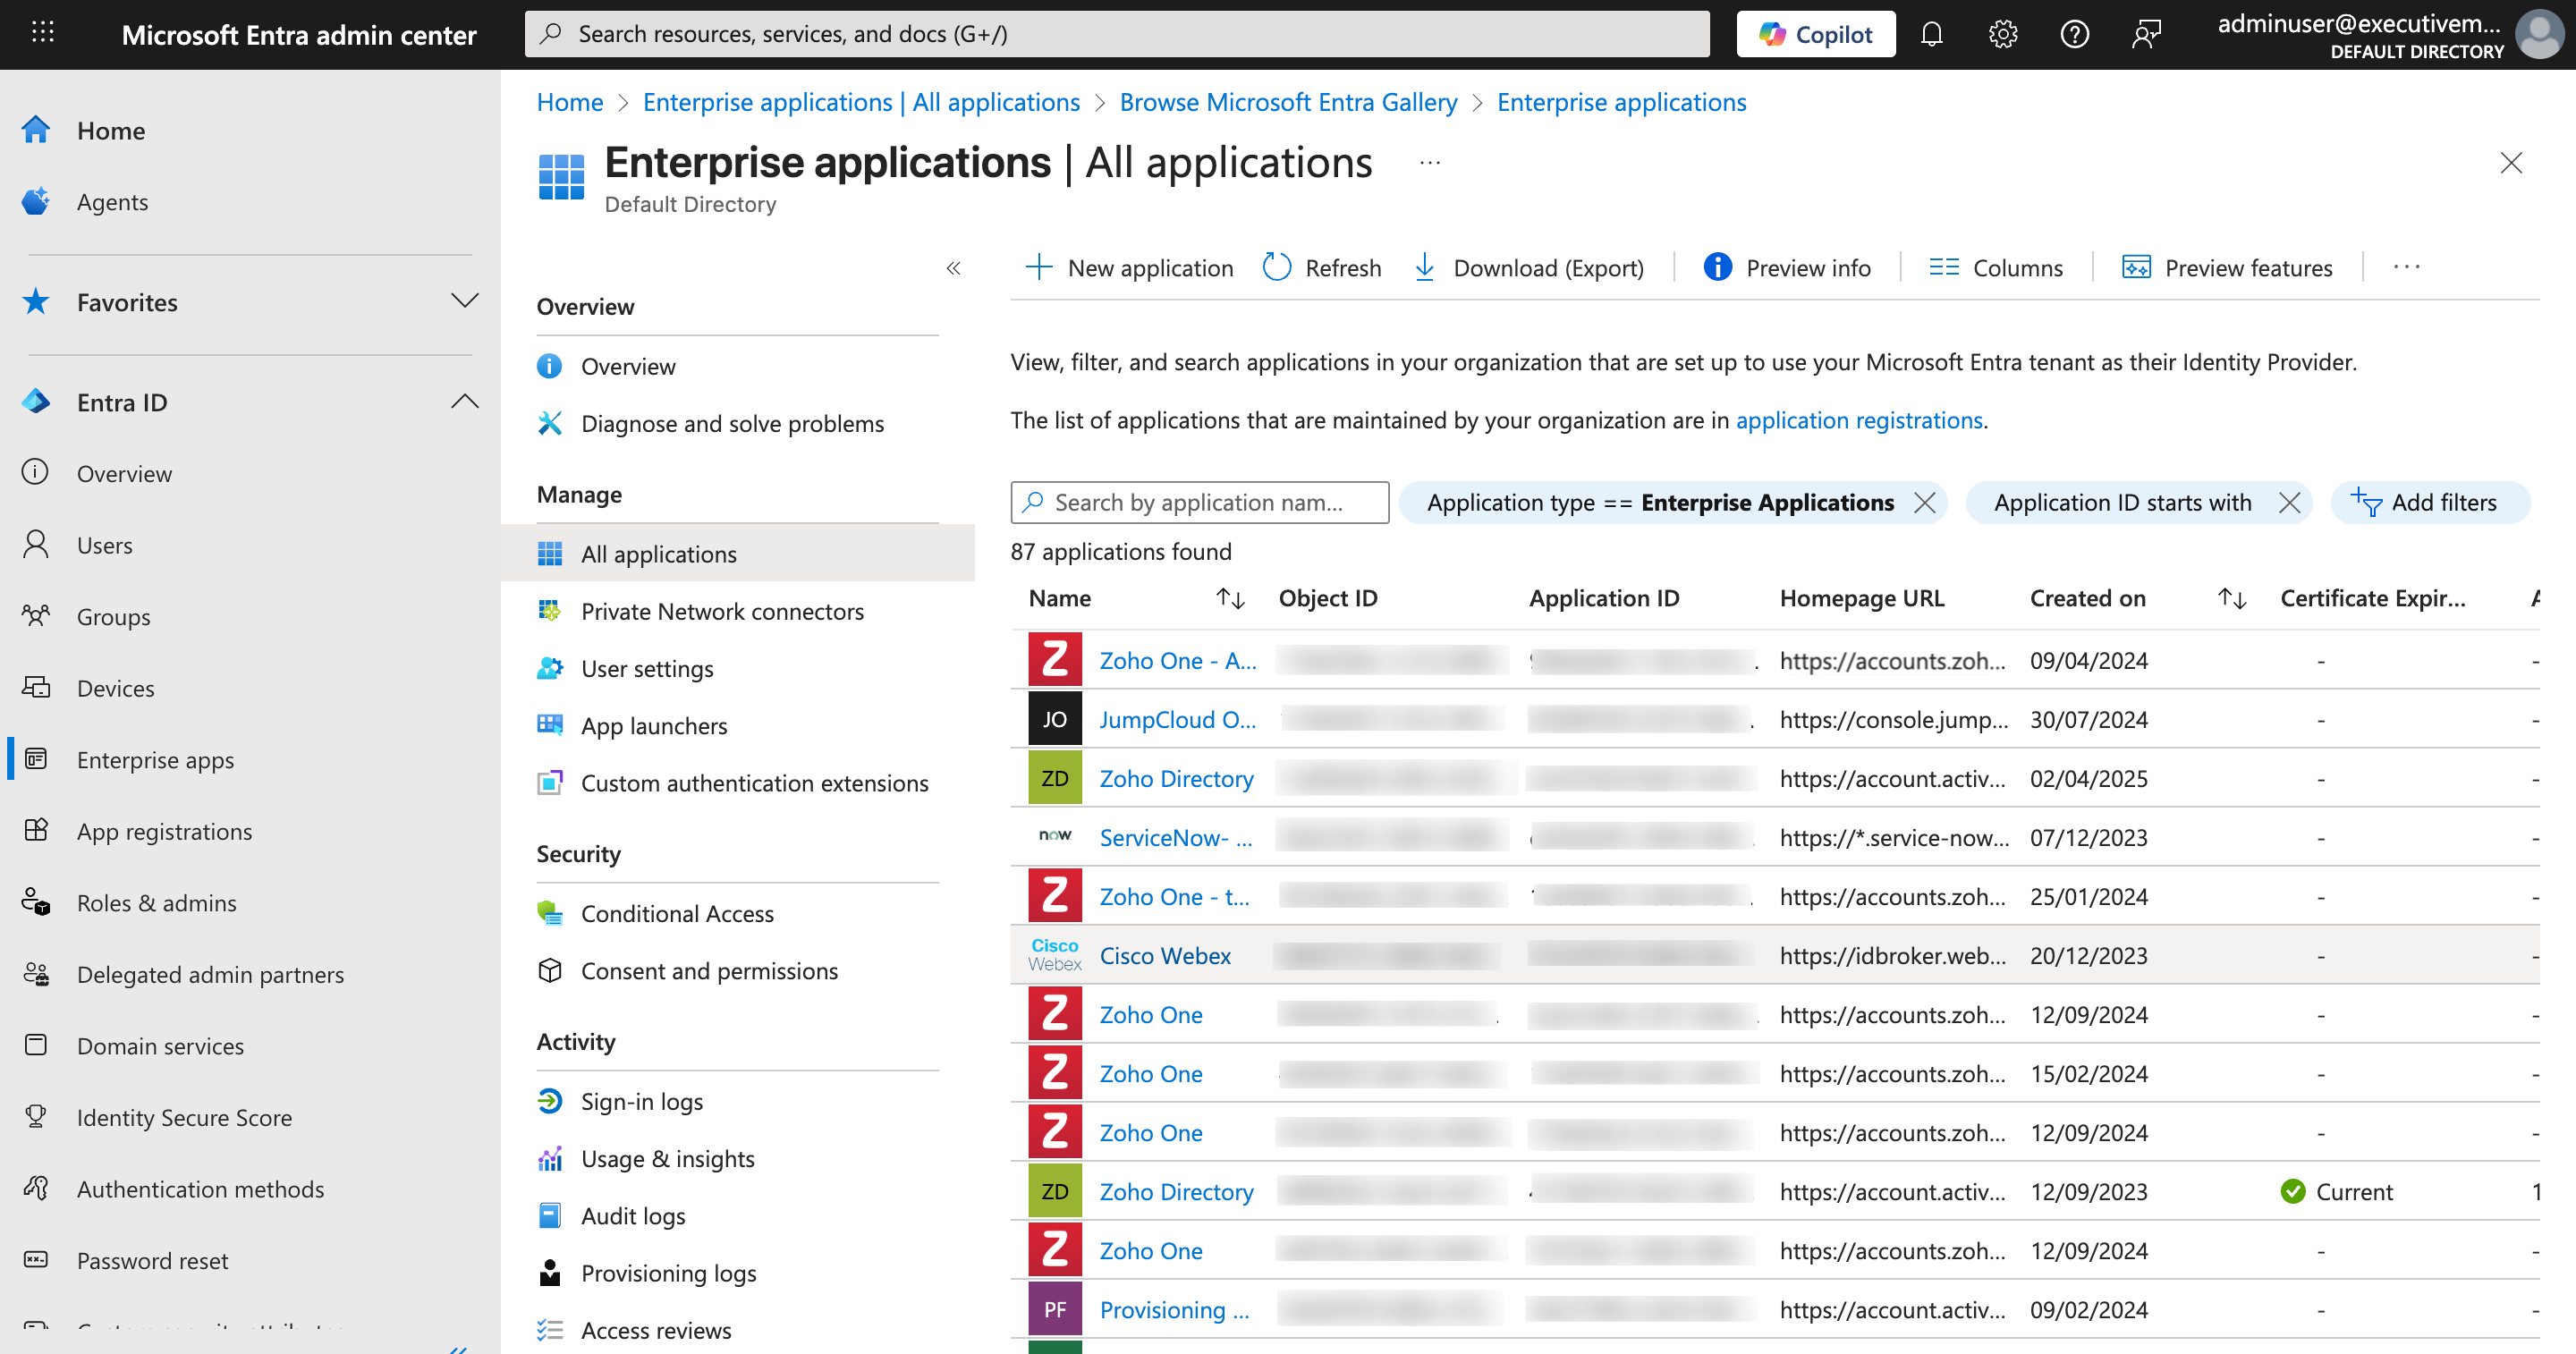The height and width of the screenshot is (1354, 2576).
Task: Open the app launcher waffle icon
Action: [x=42, y=34]
